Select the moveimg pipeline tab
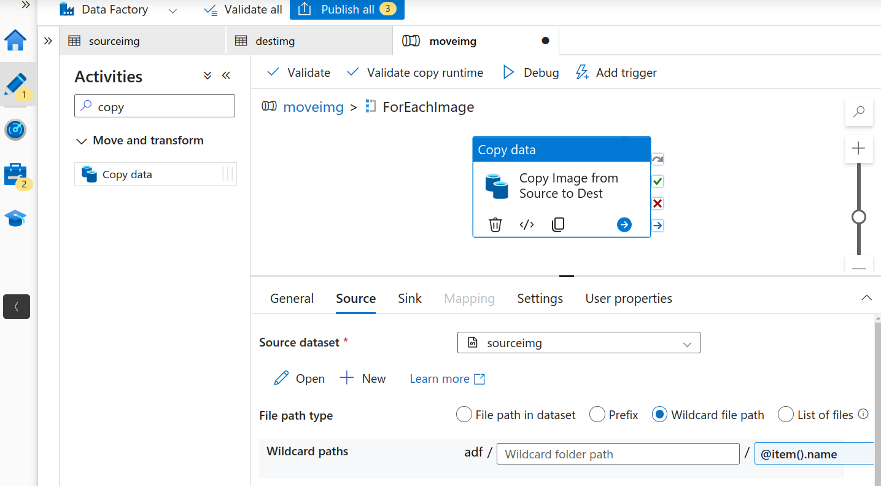Screen dimensions: 881x486 476,41
